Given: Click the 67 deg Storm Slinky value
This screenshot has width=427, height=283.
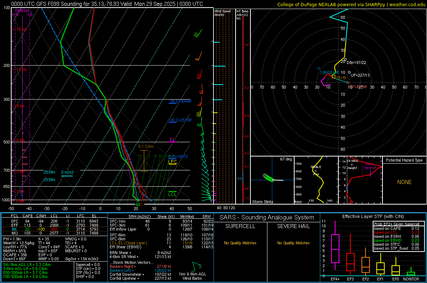Looking at the screenshot, I should (x=286, y=159).
